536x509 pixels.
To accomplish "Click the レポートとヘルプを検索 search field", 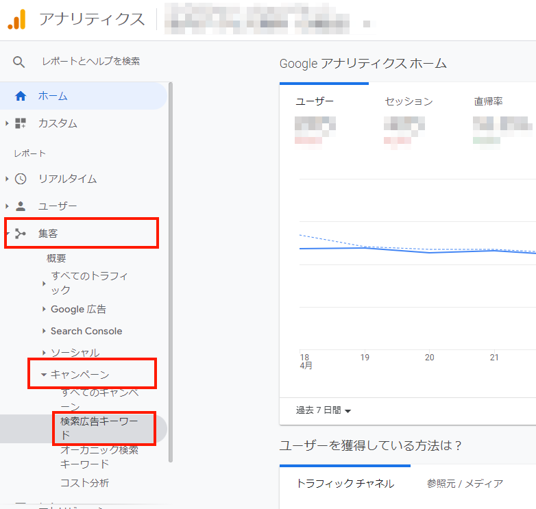I will 90,61.
